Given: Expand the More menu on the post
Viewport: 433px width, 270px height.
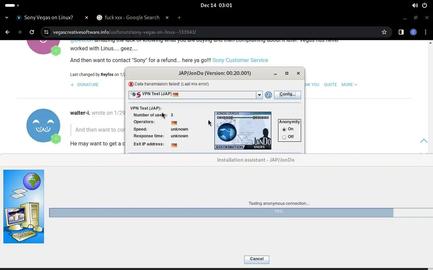Looking at the screenshot, I should 349,85.
